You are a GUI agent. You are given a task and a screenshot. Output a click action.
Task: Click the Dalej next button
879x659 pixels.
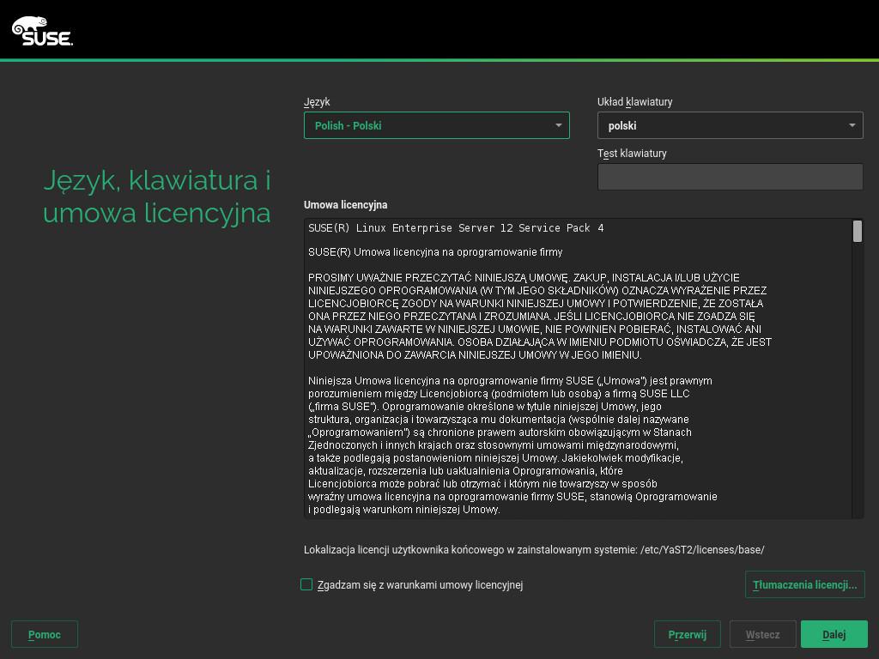834,634
